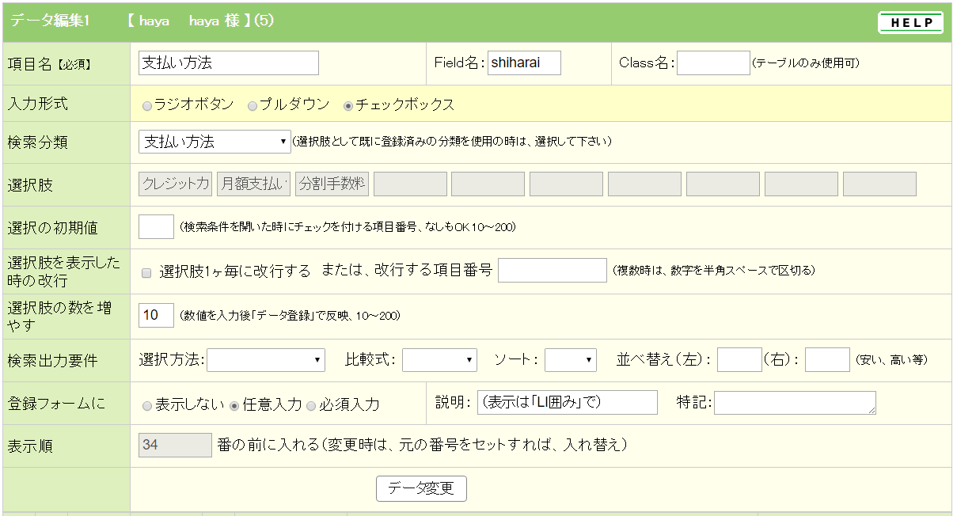Viewport: 957px width, 516px height.
Task: Select the ラジオボタン input type
Action: point(147,105)
